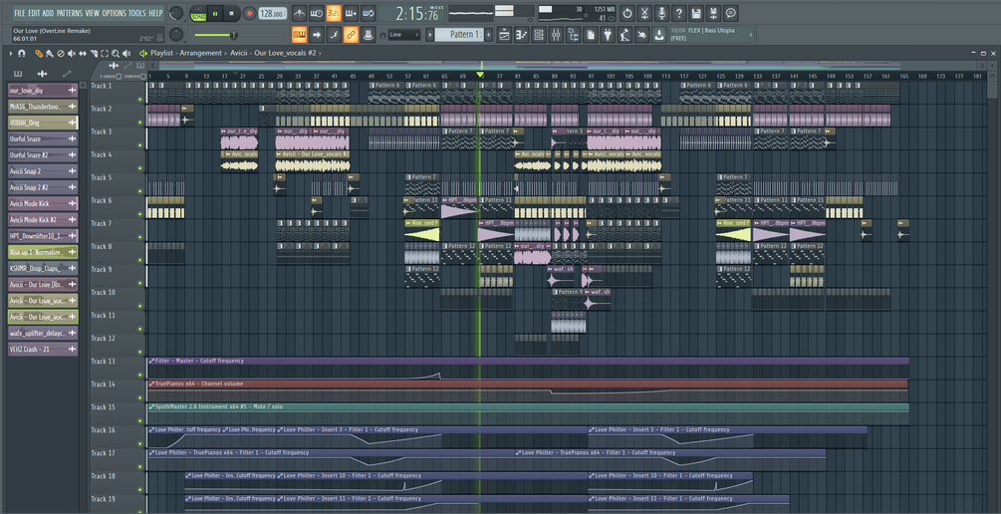Mute Track 3 via green LED
The width and height of the screenshot is (1001, 514).
tap(139, 145)
